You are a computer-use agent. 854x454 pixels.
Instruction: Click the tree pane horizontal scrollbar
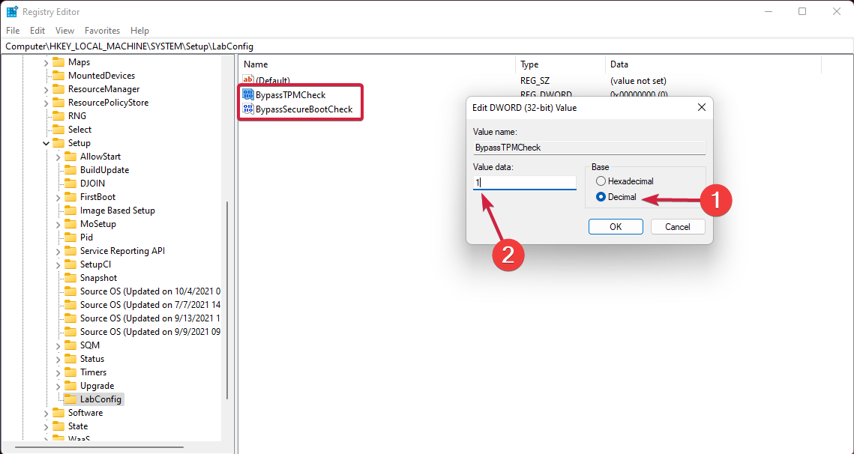(99, 447)
